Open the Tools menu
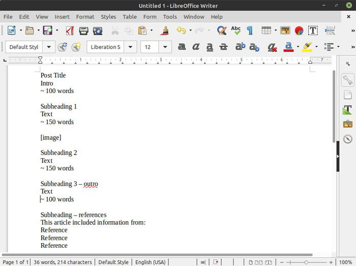 coord(170,17)
